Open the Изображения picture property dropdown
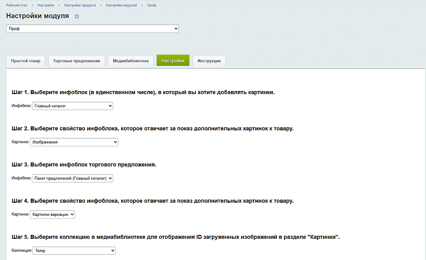The height and width of the screenshot is (260, 426). [x=74, y=142]
